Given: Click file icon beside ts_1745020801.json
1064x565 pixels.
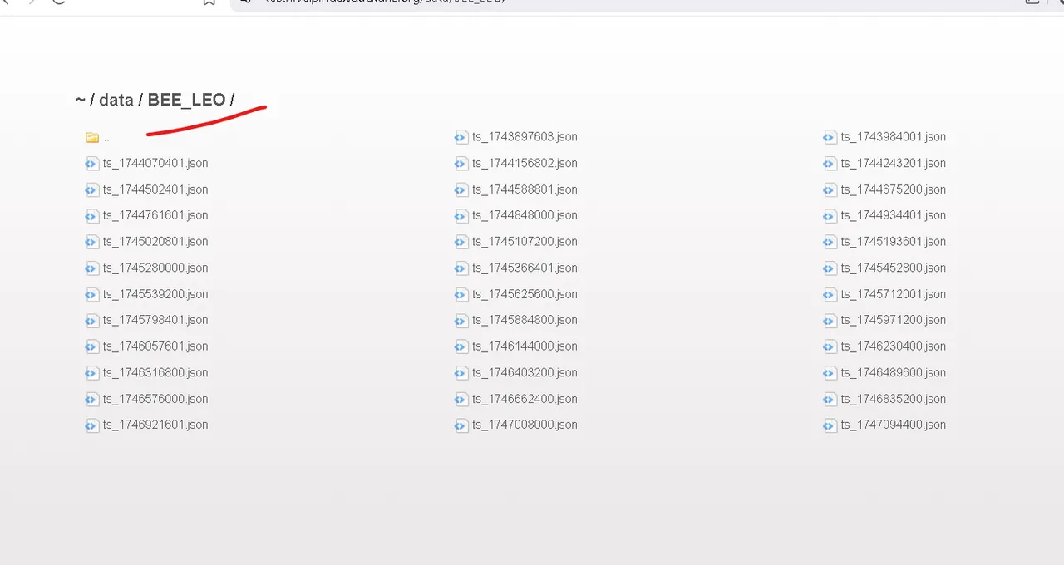Looking at the screenshot, I should [91, 243].
